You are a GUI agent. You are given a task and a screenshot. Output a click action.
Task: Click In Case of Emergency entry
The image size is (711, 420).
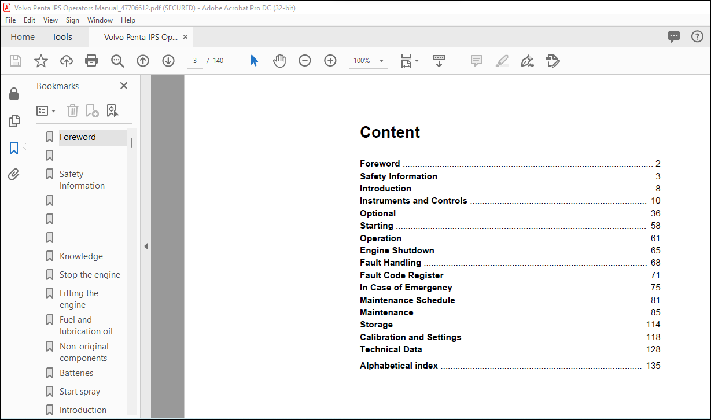tap(510, 288)
